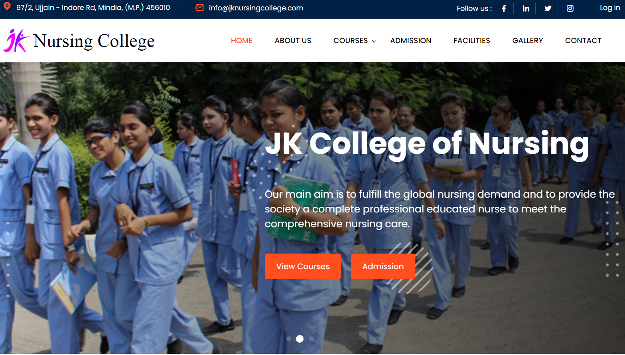
Task: Select the active middle carousel dot
Action: (300, 339)
